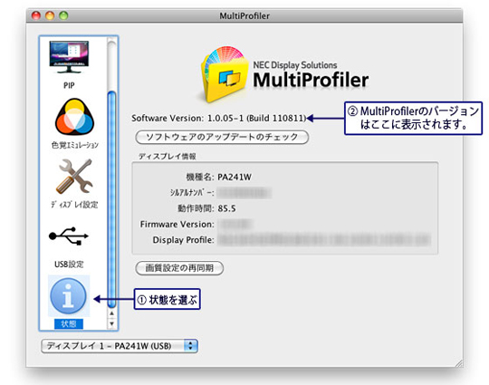Click the 動作時間 85.5 value
Viewport: 489px width, 385px height.
click(x=226, y=208)
